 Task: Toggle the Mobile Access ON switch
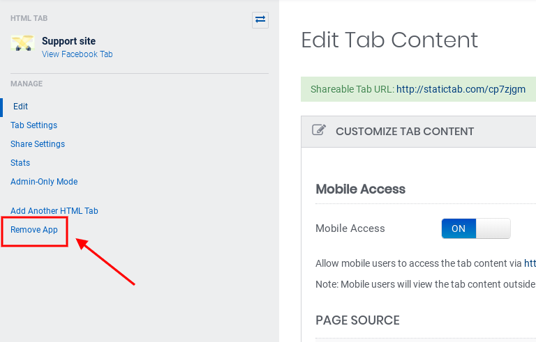tap(476, 228)
